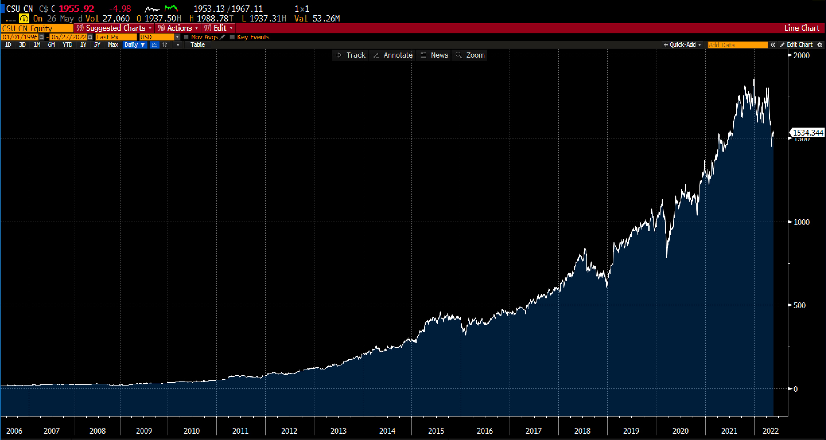Collapse panel with double-chevron icon
The width and height of the screenshot is (826, 440).
[773, 45]
